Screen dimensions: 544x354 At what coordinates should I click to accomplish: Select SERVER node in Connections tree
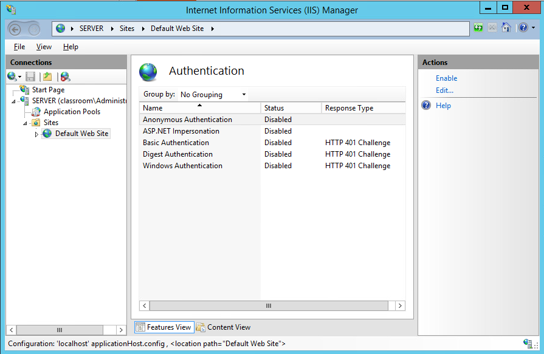click(x=79, y=101)
